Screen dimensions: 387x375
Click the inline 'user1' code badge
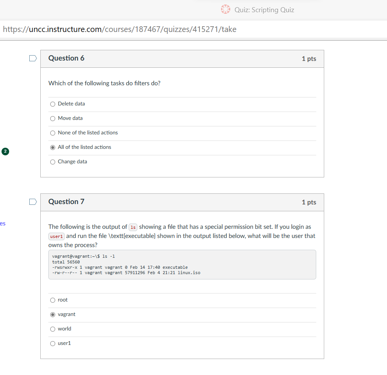tap(56, 236)
